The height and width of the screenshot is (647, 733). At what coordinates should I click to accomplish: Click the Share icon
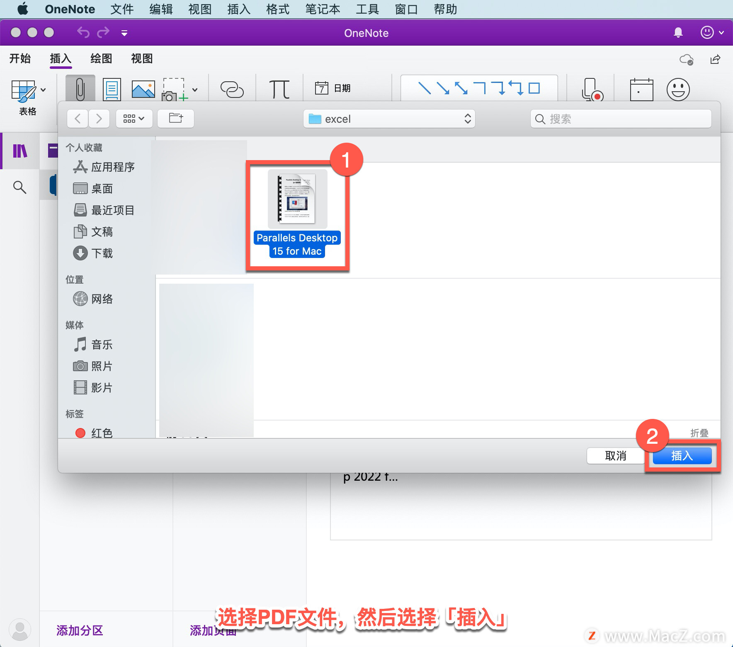coord(715,59)
